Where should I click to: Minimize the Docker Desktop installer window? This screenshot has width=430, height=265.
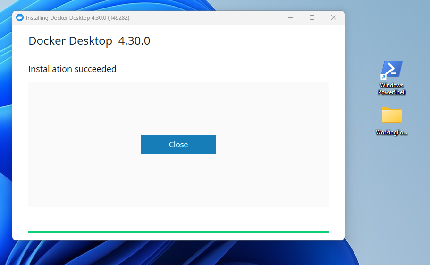point(291,17)
